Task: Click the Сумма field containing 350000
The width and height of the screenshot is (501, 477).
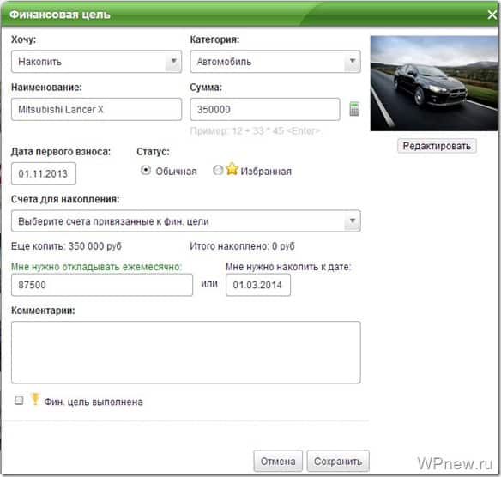Action: coord(265,109)
